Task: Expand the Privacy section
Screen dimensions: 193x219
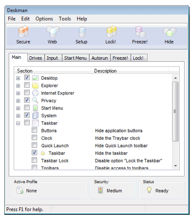Action: pos(18,101)
